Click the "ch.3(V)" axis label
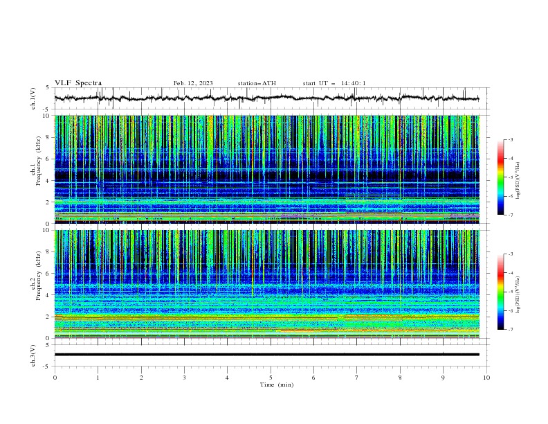 33,355
